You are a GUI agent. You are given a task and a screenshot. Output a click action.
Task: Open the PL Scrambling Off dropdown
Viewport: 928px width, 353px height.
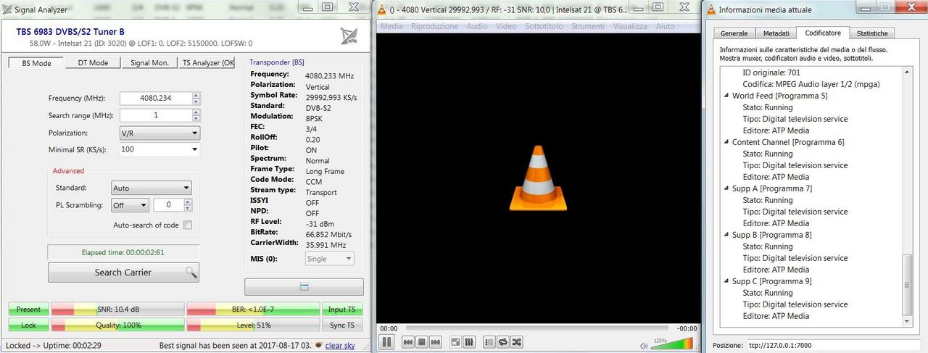pos(130,205)
